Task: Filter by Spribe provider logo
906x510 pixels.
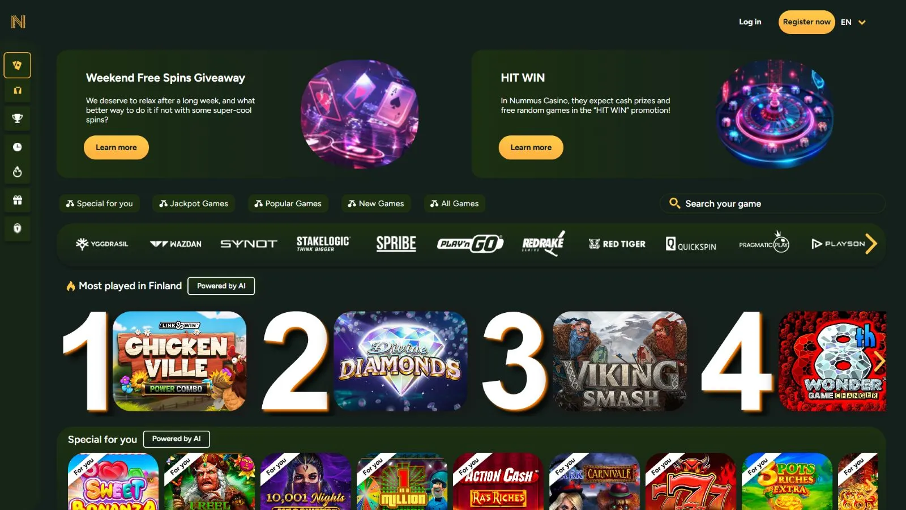Action: [x=396, y=244]
